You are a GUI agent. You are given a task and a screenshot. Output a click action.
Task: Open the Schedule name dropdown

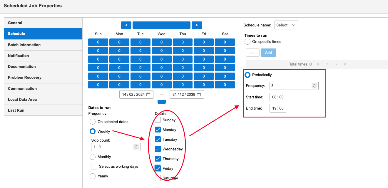click(x=286, y=25)
